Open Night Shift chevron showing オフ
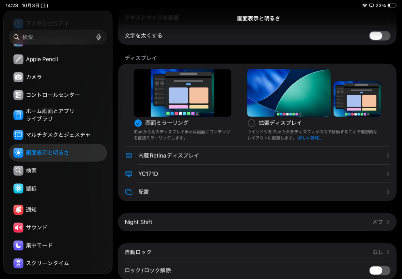The width and height of the screenshot is (402, 279). tap(388, 222)
